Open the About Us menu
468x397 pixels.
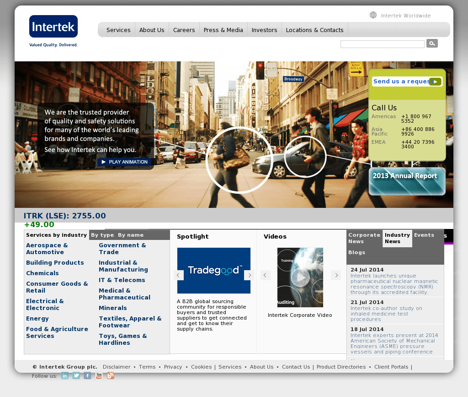point(152,30)
